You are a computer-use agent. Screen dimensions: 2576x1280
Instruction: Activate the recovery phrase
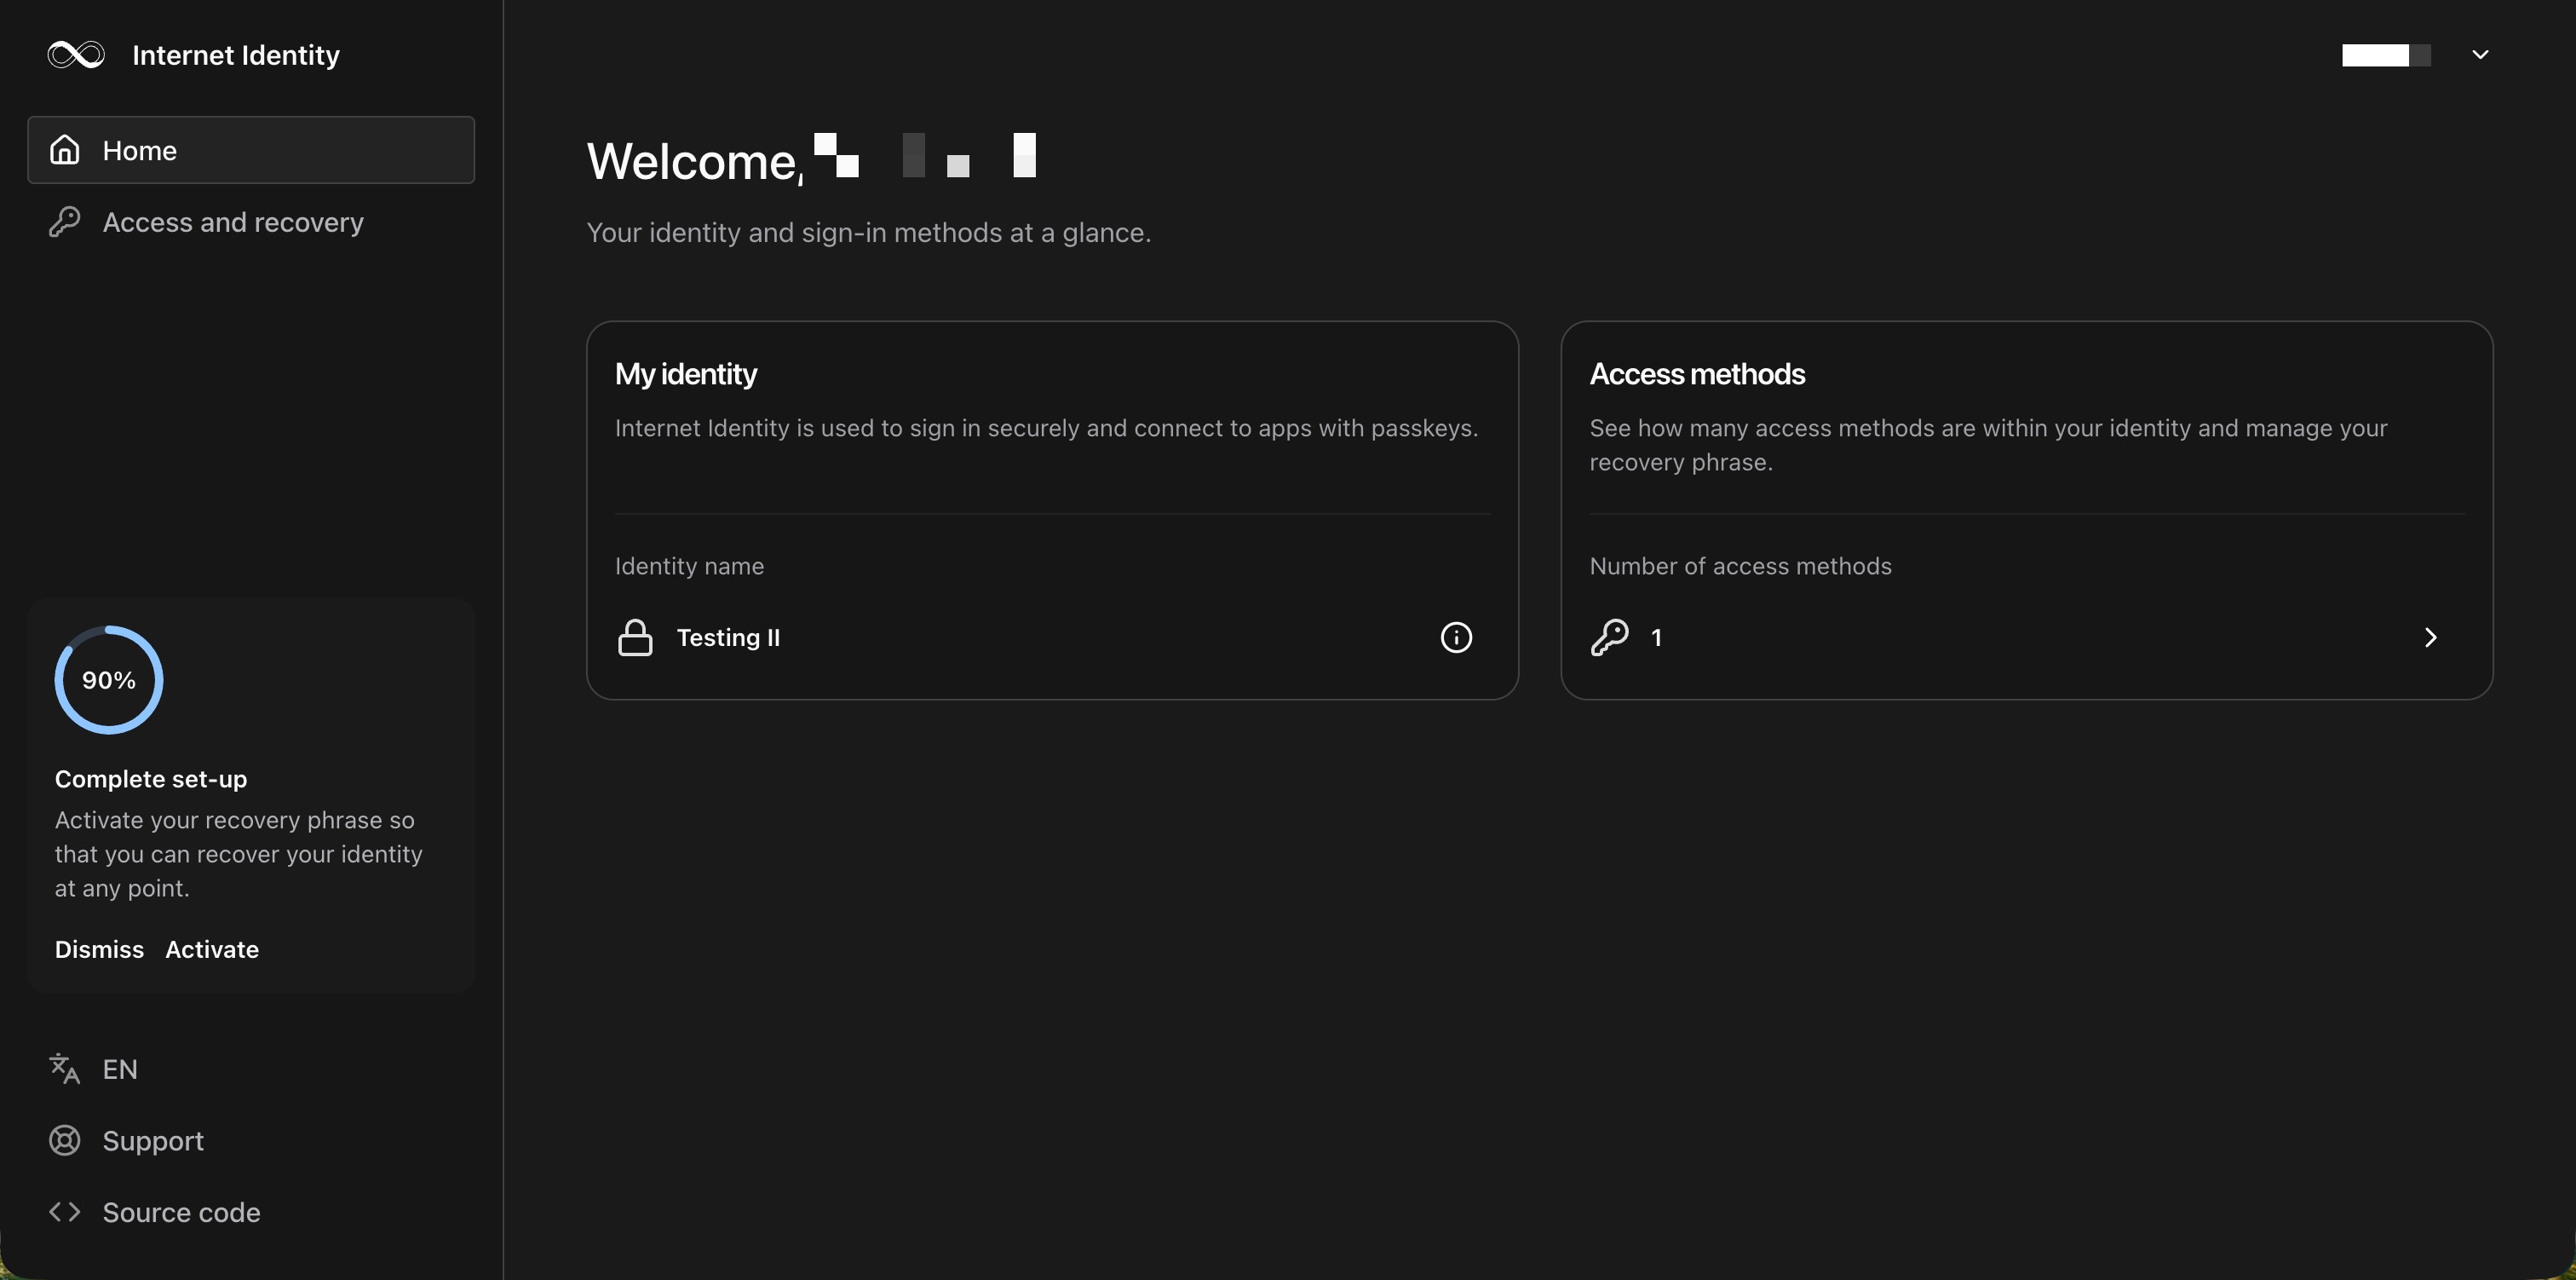212,948
